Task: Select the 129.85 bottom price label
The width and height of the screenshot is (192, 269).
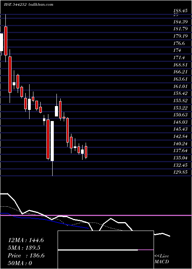Action: (x=180, y=172)
